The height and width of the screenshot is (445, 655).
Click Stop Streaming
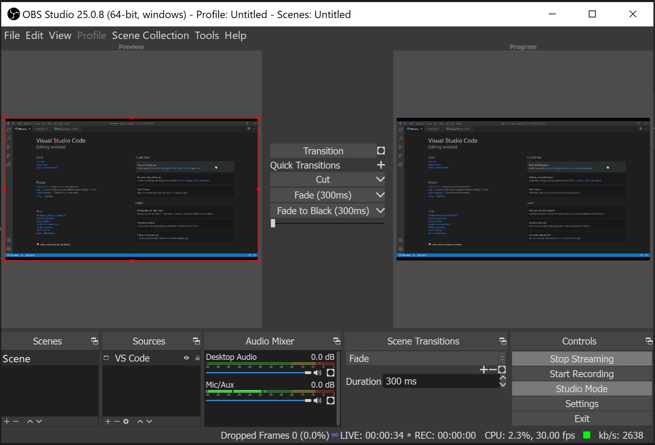click(x=582, y=359)
